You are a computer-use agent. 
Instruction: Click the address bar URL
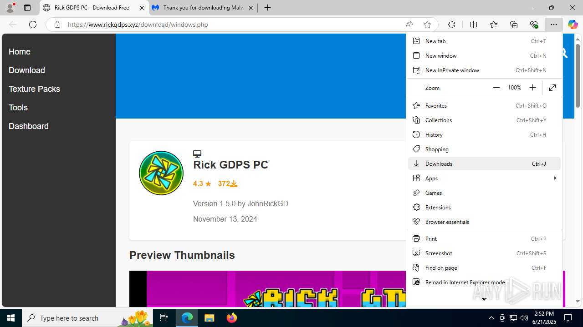138,25
